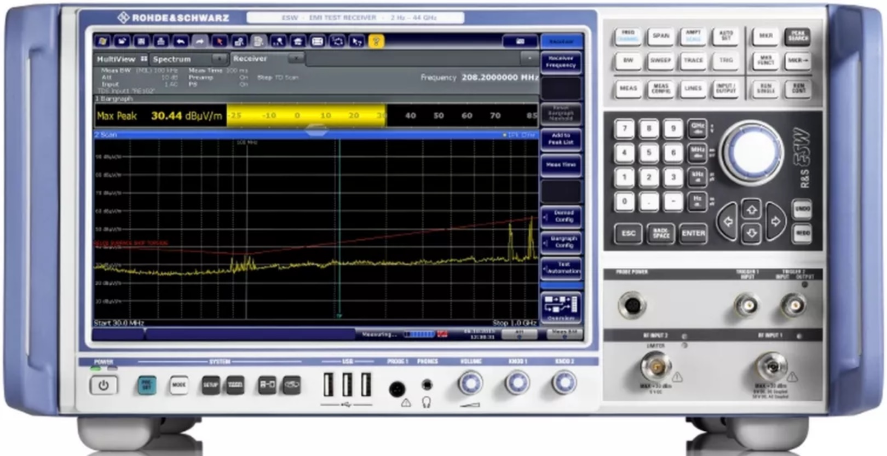Push the SPAN key
The image size is (887, 456).
pyautogui.click(x=661, y=36)
